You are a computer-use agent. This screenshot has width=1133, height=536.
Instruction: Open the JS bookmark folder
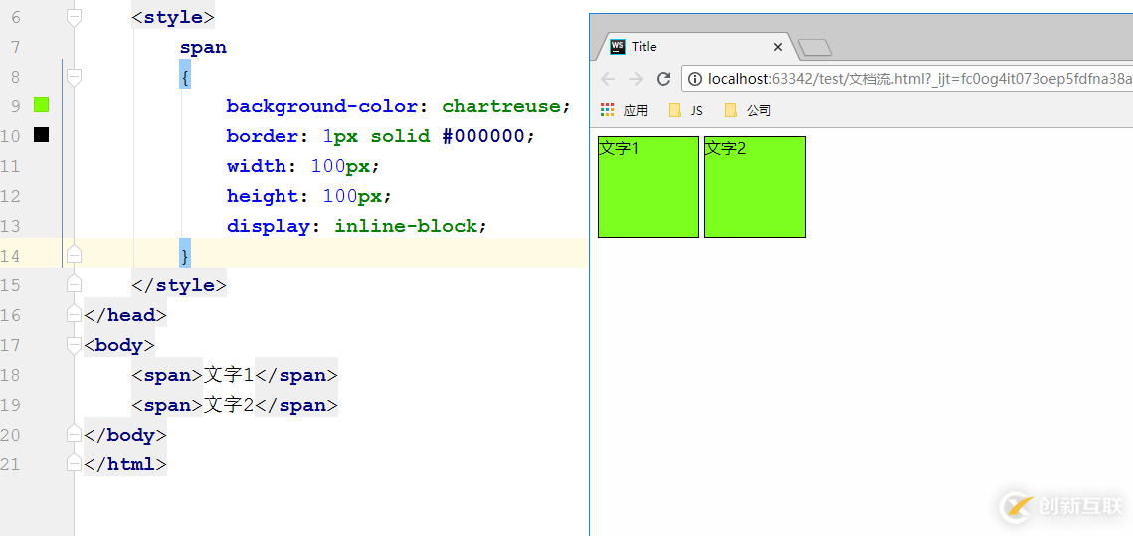point(685,110)
